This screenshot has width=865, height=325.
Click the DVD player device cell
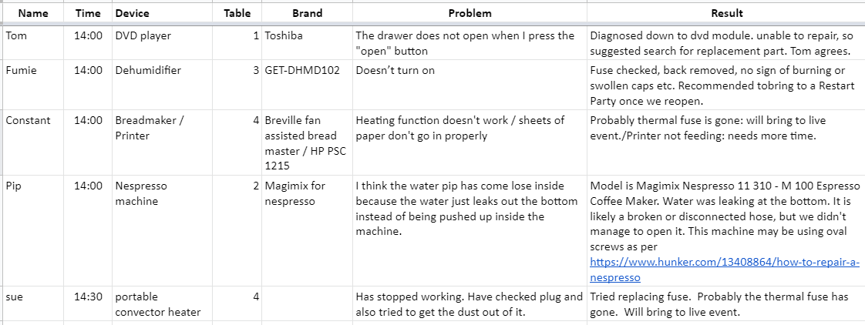click(162, 43)
